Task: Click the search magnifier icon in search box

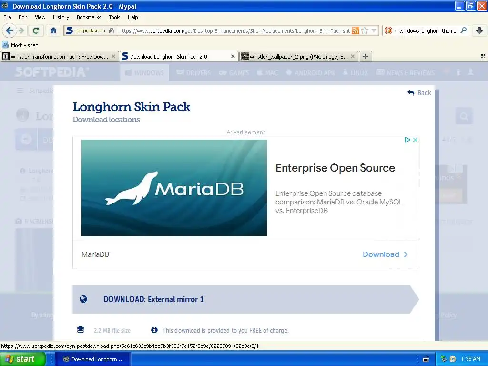Action: [x=463, y=30]
